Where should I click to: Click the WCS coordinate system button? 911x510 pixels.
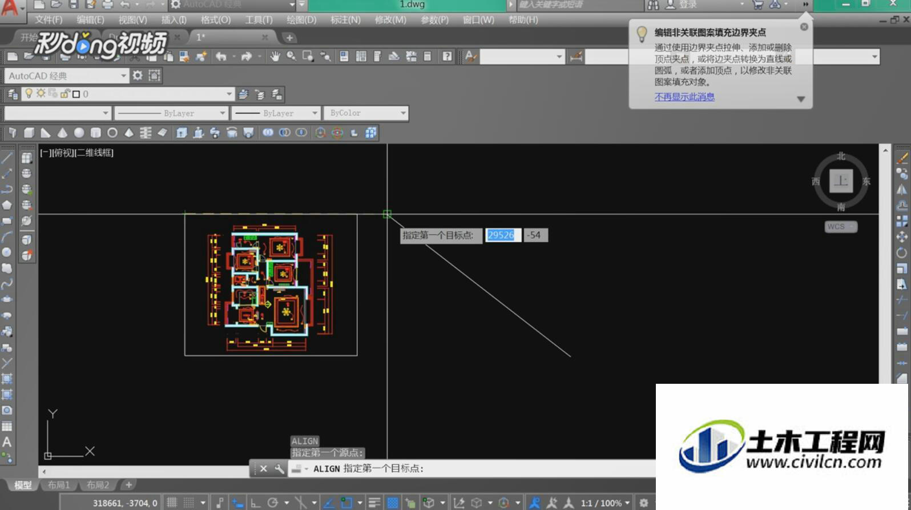coord(840,227)
